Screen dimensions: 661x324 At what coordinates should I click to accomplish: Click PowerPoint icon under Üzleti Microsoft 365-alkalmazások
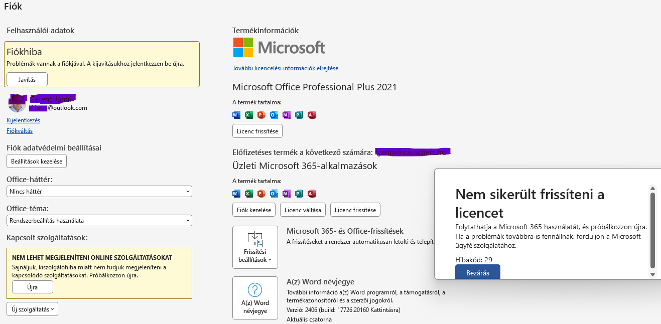click(x=261, y=194)
